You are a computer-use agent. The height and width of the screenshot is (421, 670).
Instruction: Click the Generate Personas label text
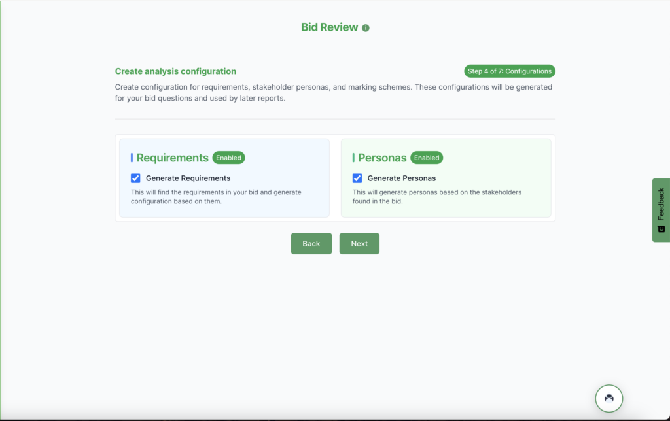(x=401, y=178)
